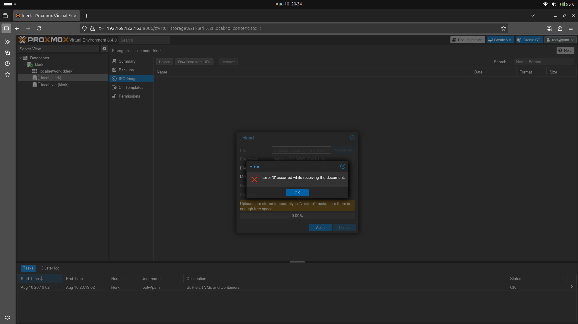Click the Download from URL button

[194, 62]
